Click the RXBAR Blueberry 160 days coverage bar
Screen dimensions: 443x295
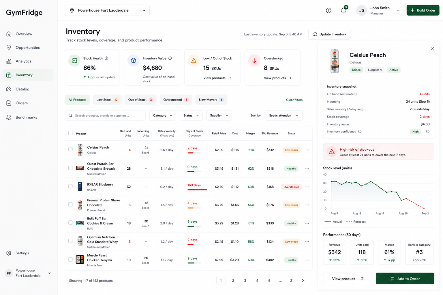pyautogui.click(x=197, y=190)
